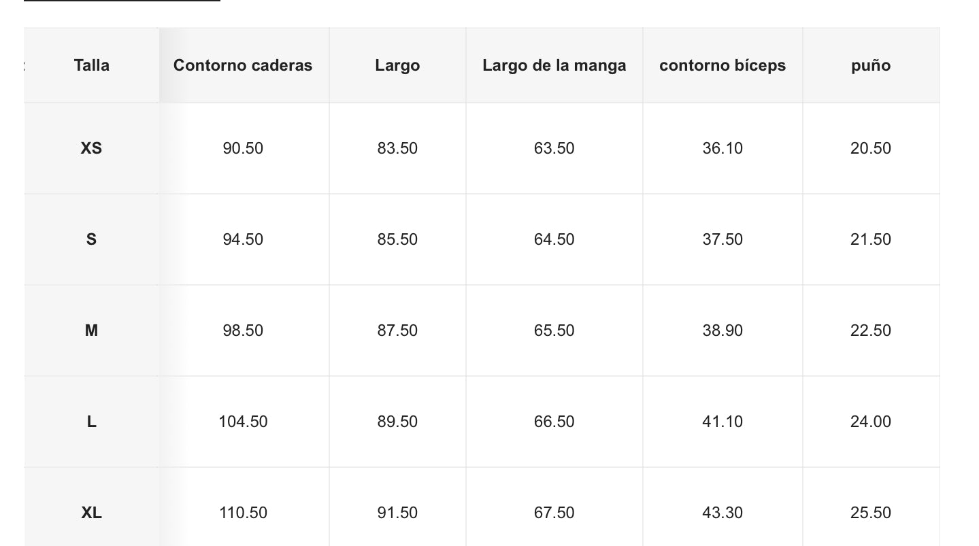Image resolution: width=979 pixels, height=546 pixels.
Task: Select the Contorno caderas column header
Action: coord(243,65)
